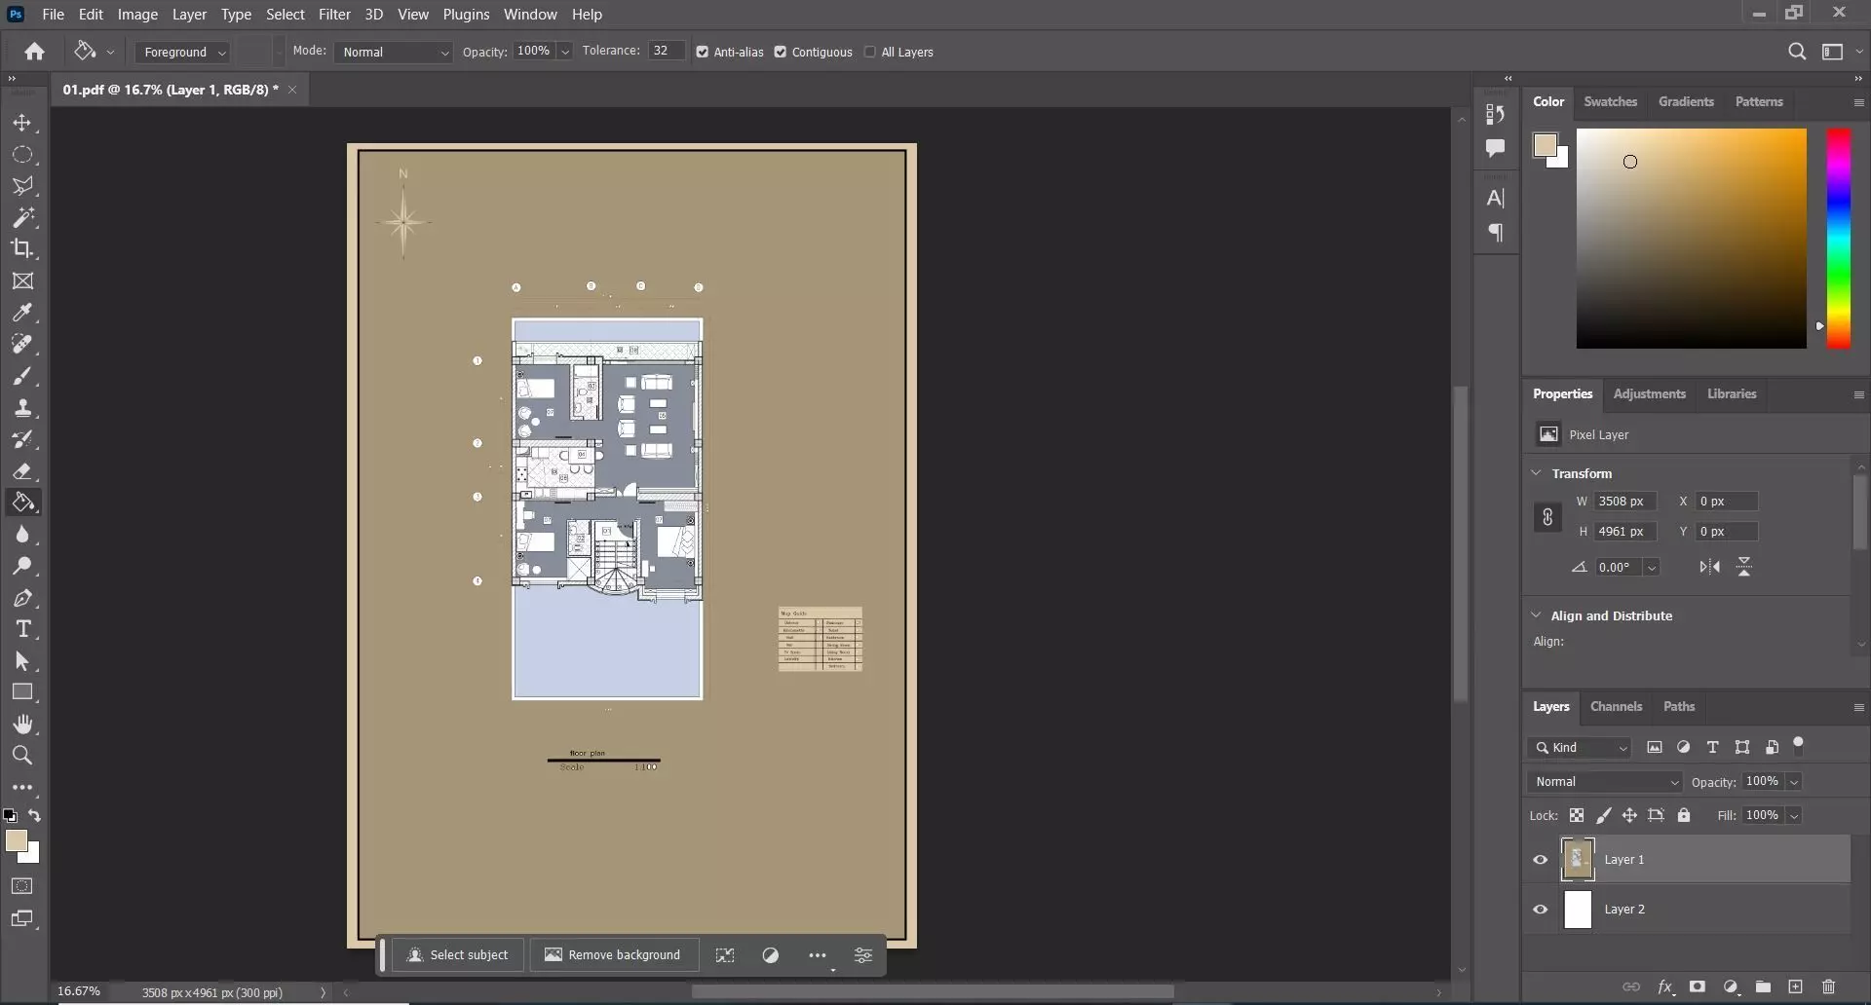Screen dimensions: 1871x1005
Task: Open the layer blend mode dropdown
Action: 1604,781
